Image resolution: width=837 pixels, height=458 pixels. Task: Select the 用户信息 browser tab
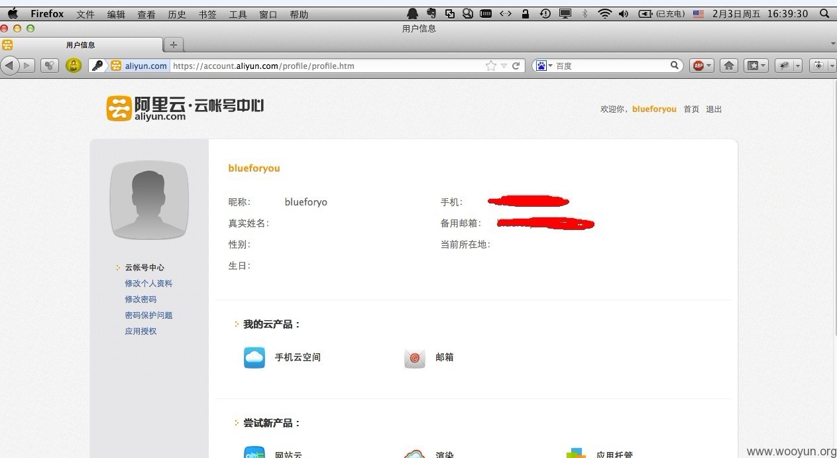point(81,44)
